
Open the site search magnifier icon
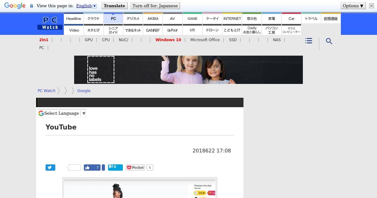[x=329, y=41]
